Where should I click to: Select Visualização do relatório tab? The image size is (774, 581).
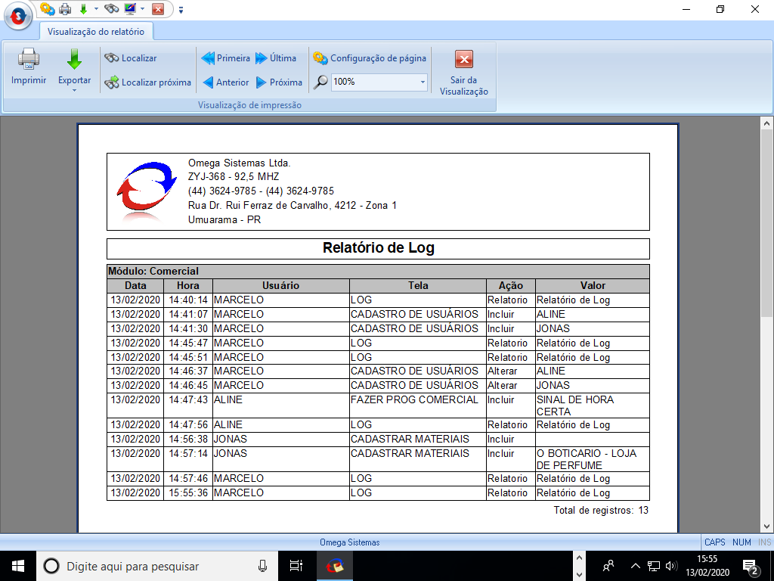96,31
